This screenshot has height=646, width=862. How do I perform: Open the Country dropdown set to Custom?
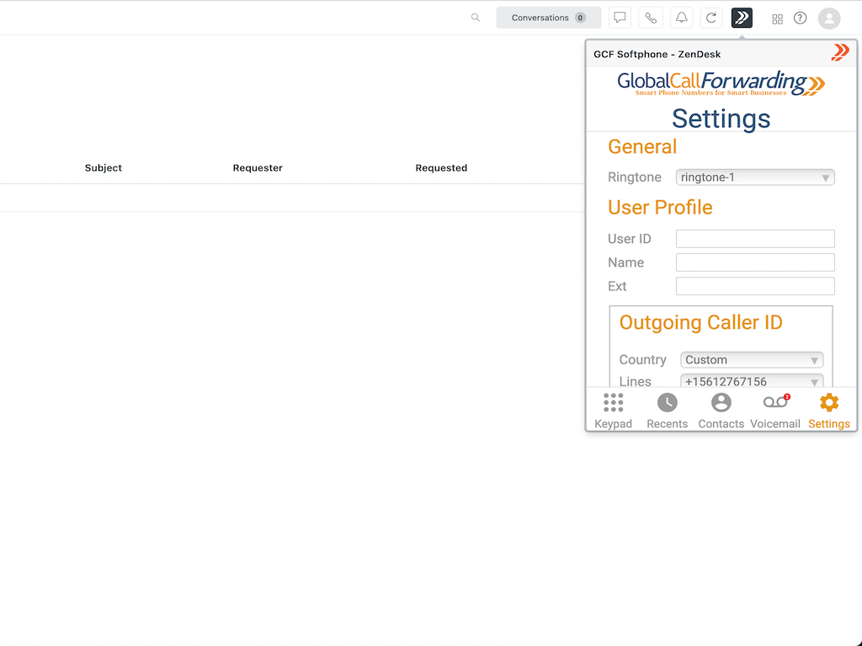pyautogui.click(x=752, y=360)
